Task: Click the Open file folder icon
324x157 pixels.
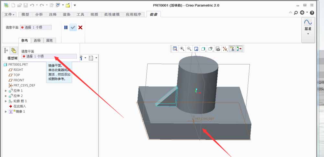Action: click(x=19, y=5)
